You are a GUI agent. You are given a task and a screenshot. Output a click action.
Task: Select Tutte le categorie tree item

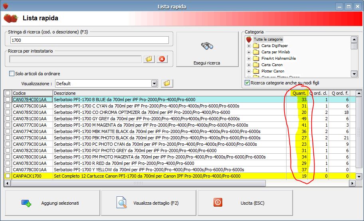point(268,39)
